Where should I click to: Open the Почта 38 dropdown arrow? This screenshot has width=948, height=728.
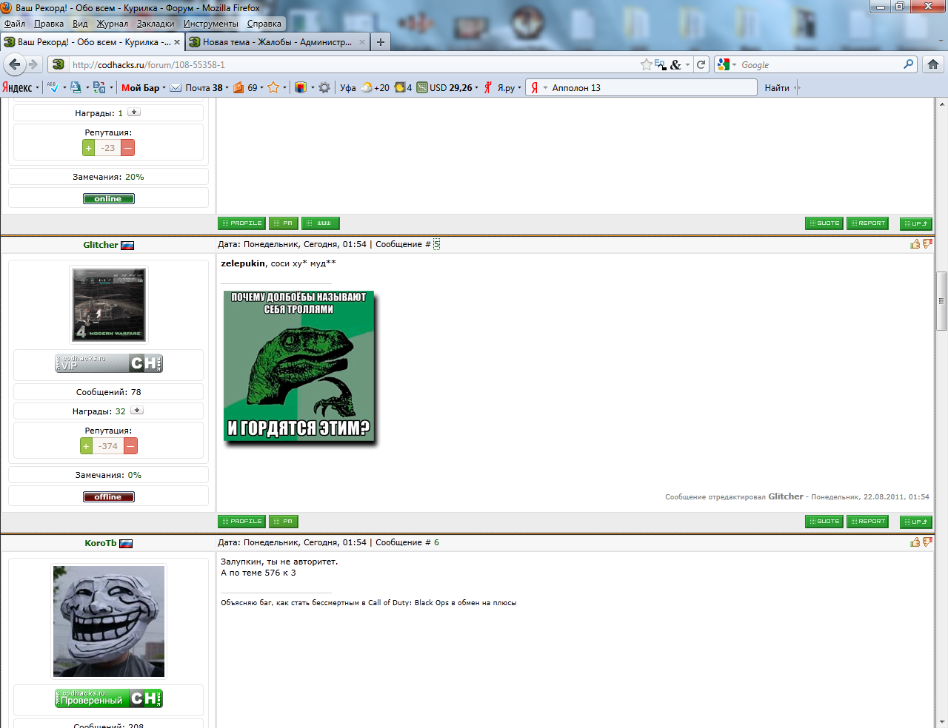[x=227, y=87]
